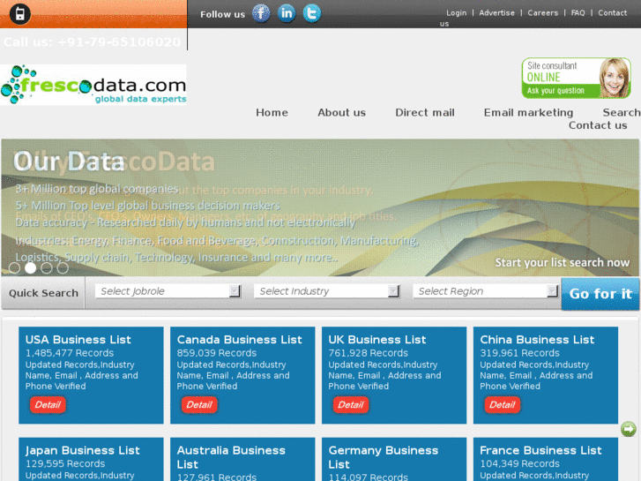Screen dimensions: 641x481
Task: Click the UK Business List heading
Action: pyautogui.click(x=376, y=340)
